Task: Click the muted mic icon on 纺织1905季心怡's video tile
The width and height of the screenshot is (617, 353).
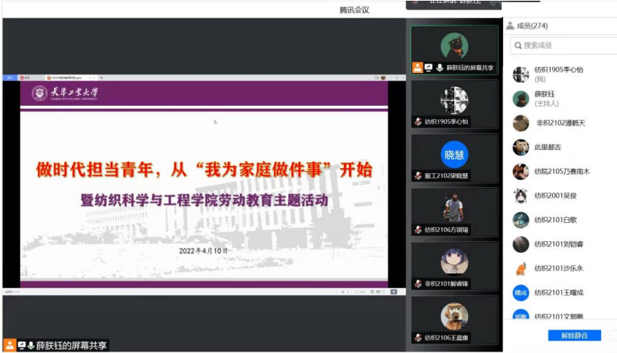Action: click(418, 122)
